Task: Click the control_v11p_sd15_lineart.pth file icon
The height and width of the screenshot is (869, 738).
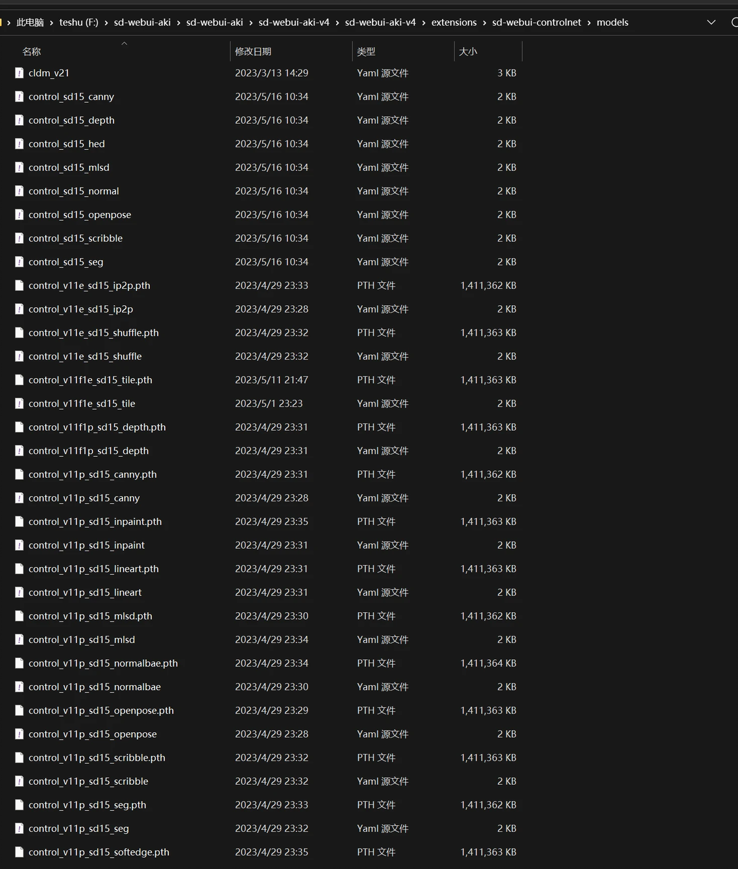Action: [x=19, y=569]
